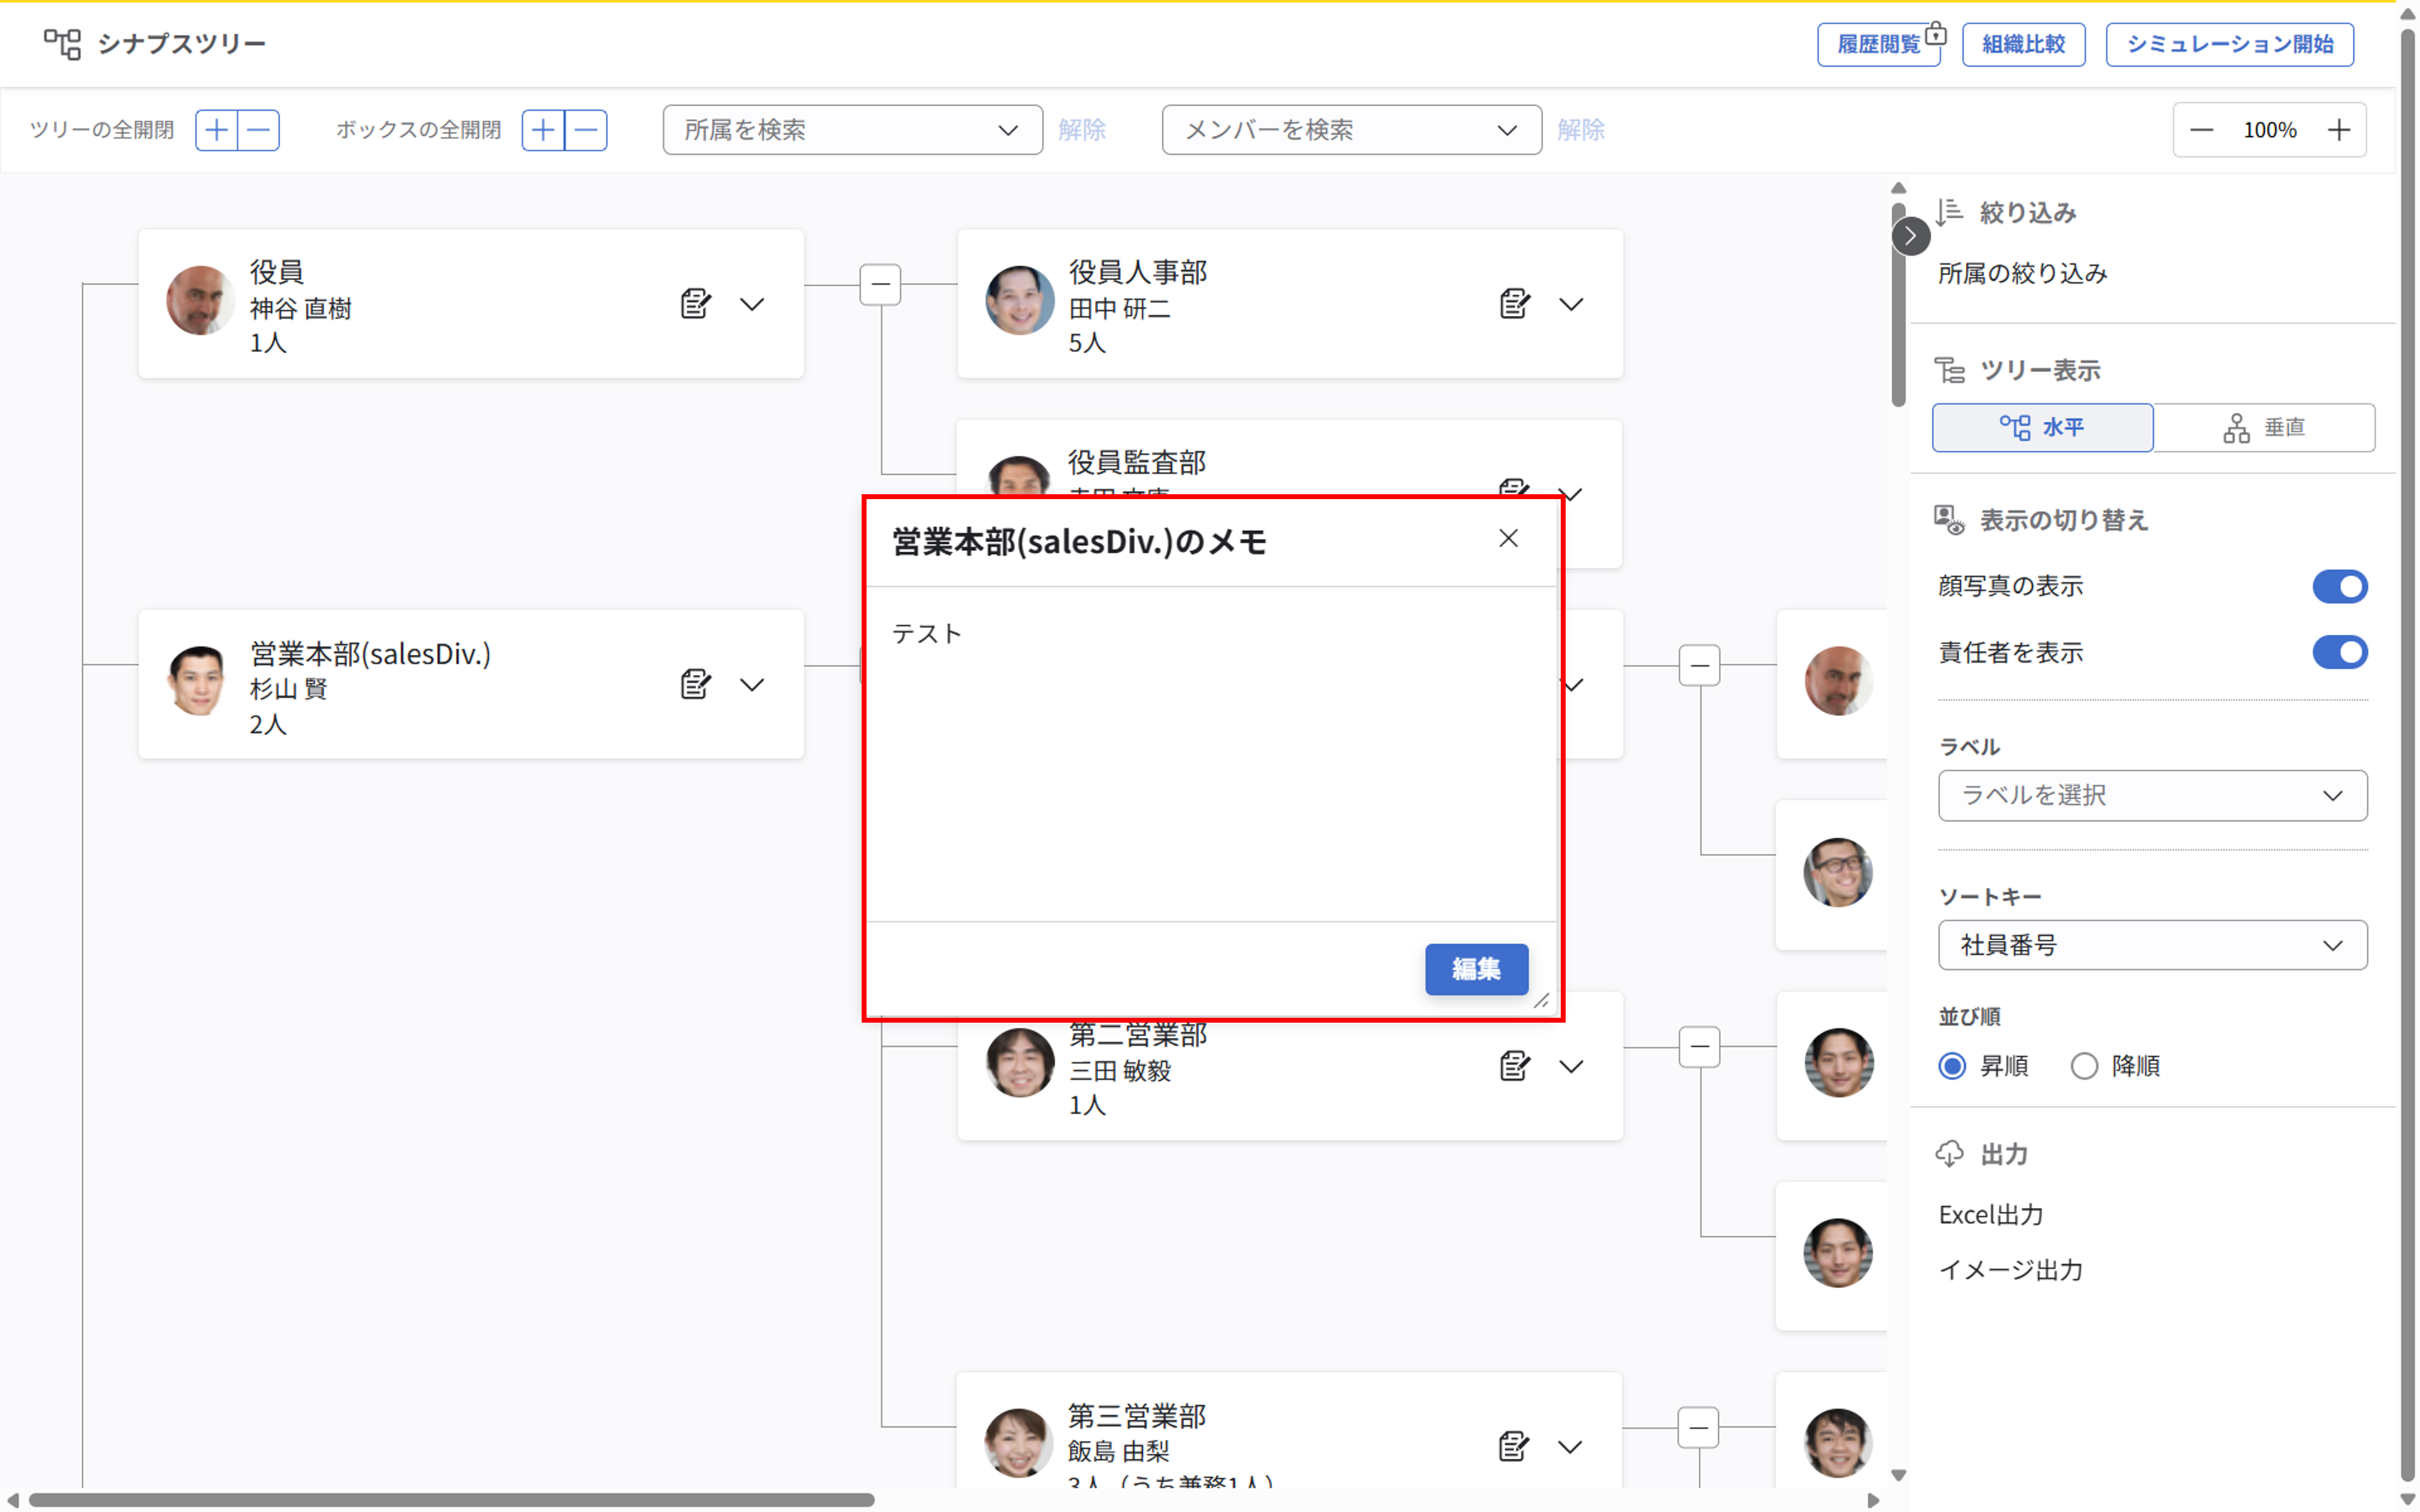This screenshot has height=1512, width=2420.
Task: Click the 絞り込み filter icon
Action: pyautogui.click(x=1949, y=212)
